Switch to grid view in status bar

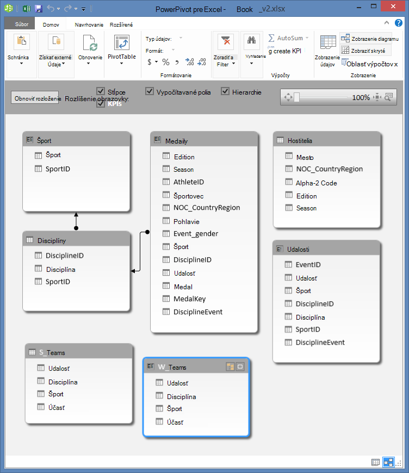pyautogui.click(x=375, y=462)
